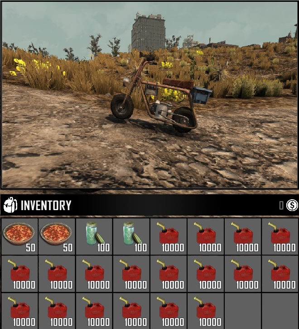Select the first chili bowl stack
Image resolution: width=299 pixels, height=329 pixels.
[x=19, y=236]
